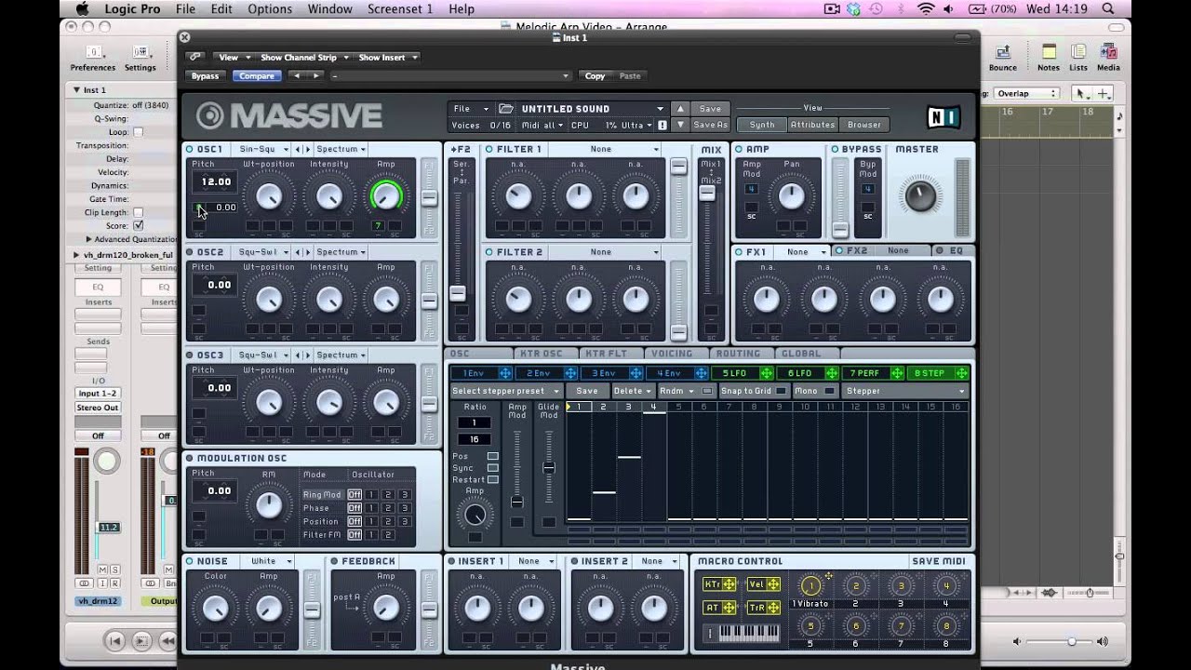Open the Media panel in Logic

click(1108, 58)
